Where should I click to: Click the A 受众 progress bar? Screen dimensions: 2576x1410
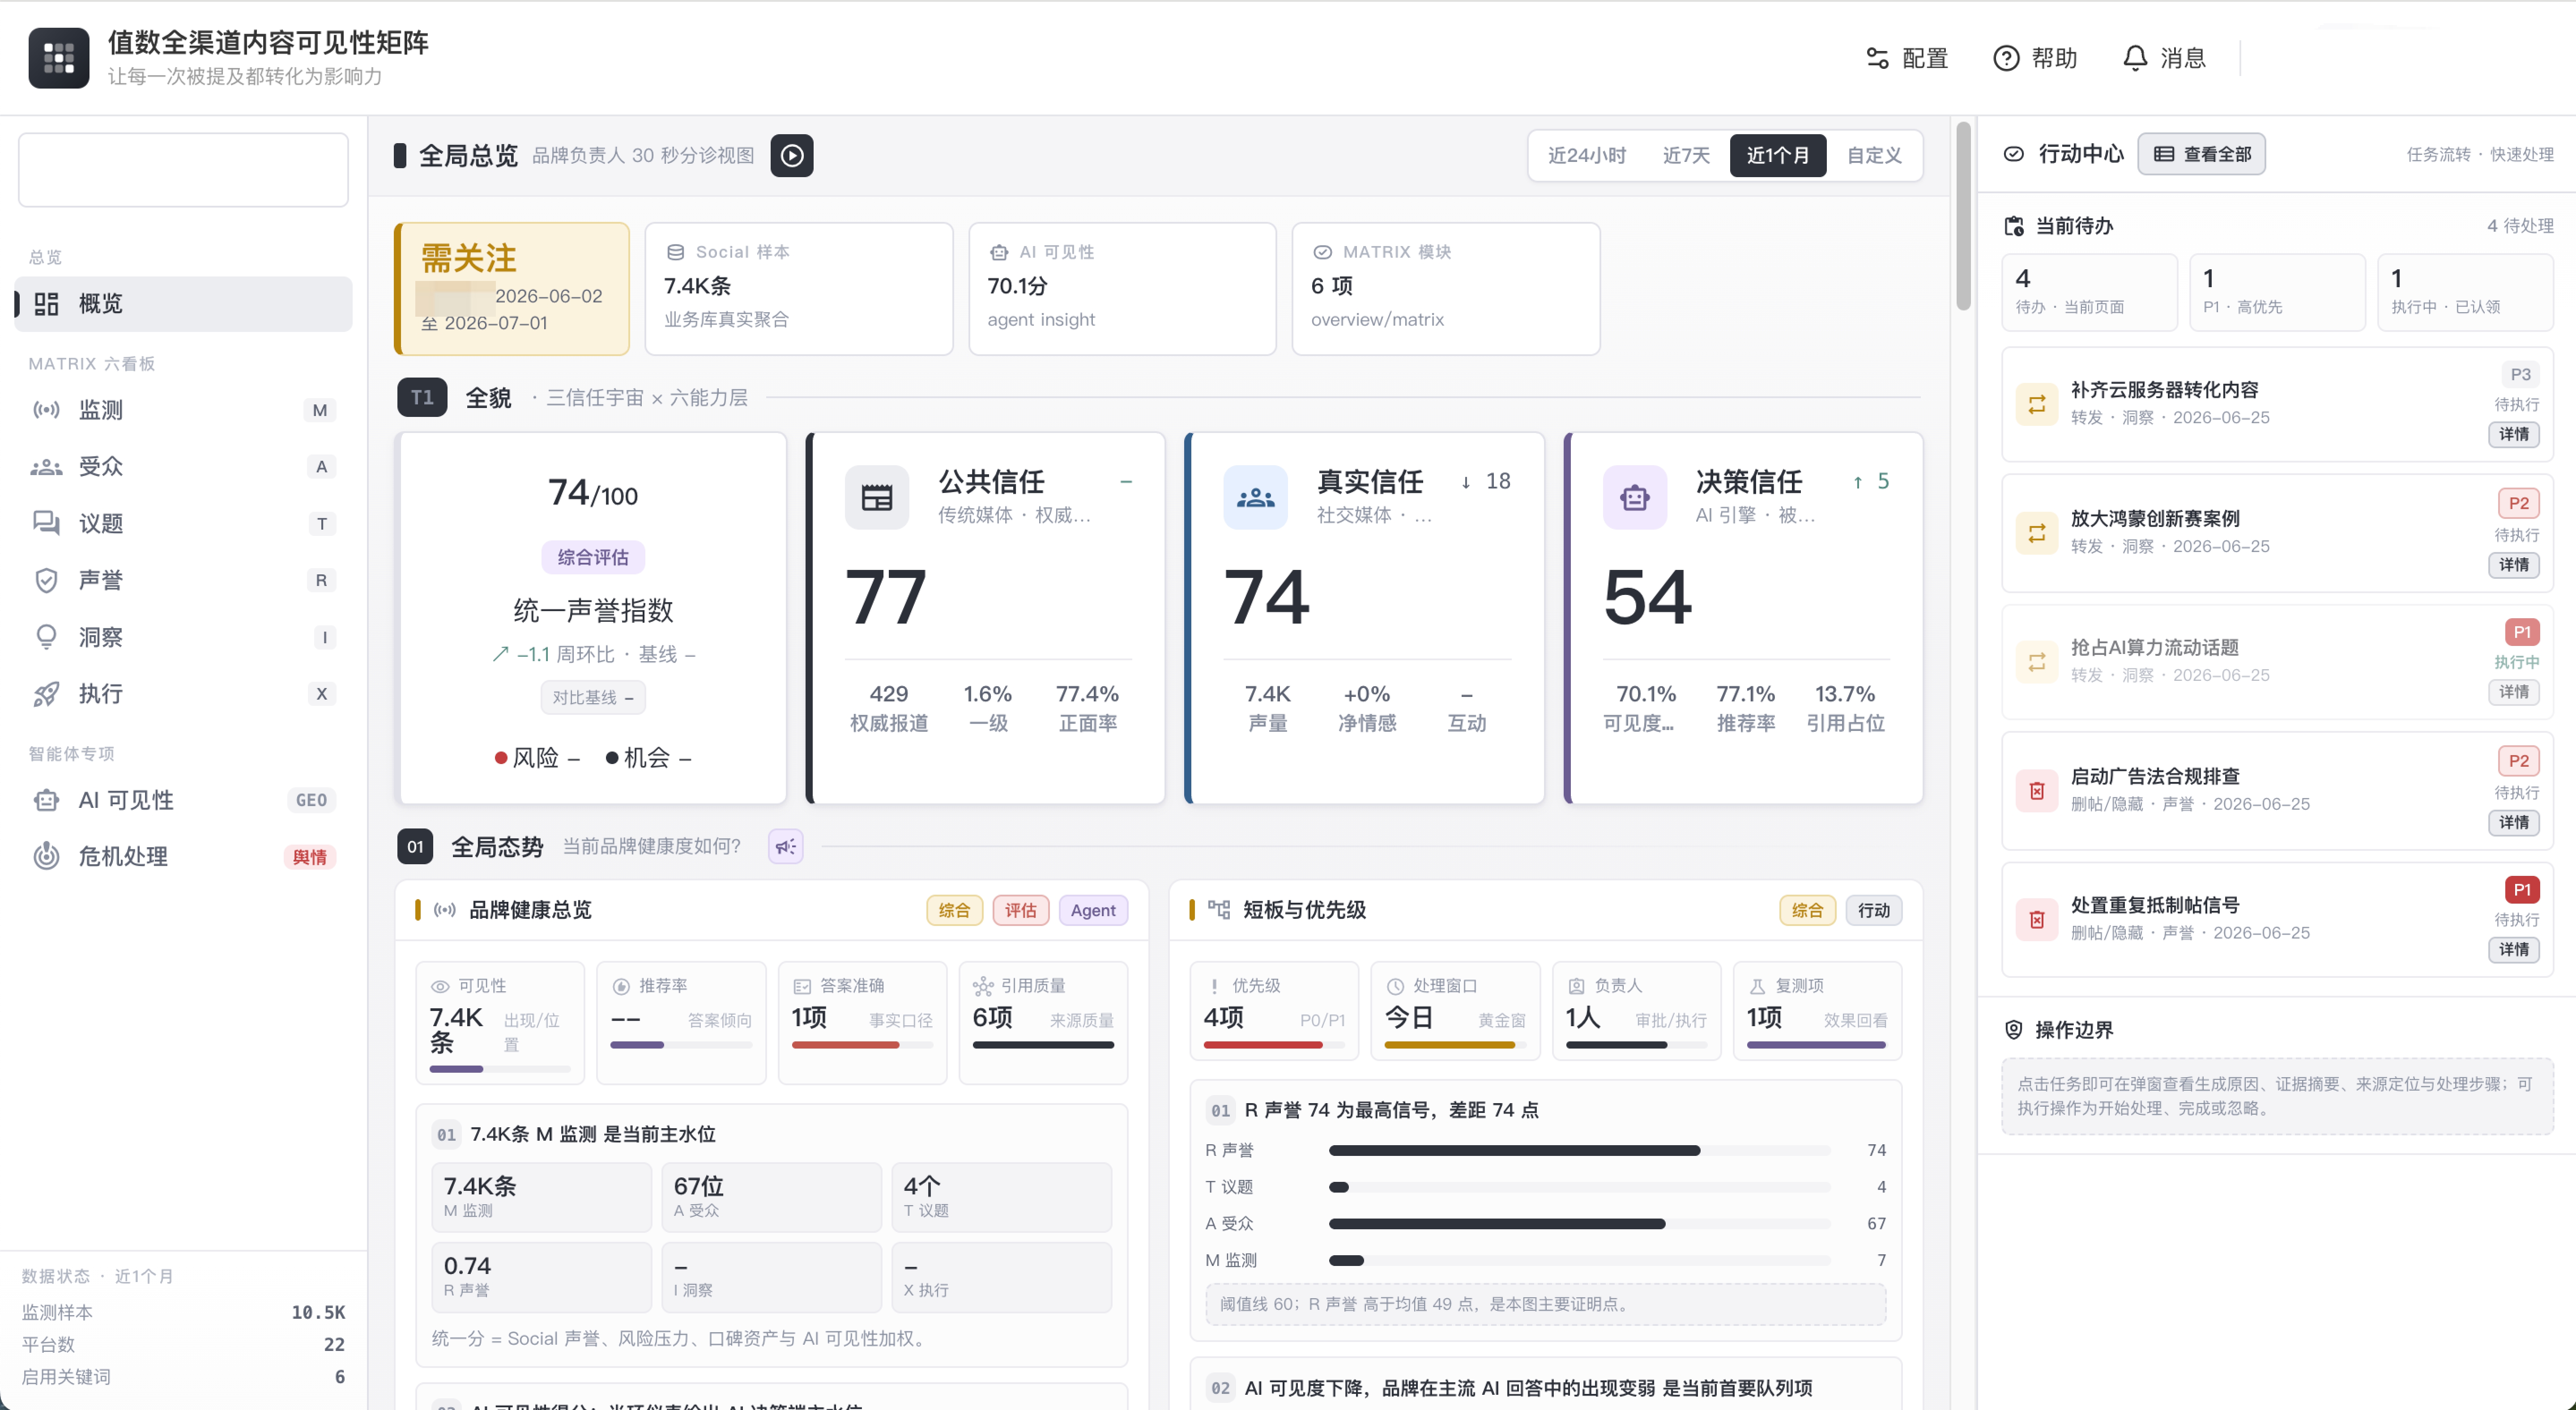(x=1579, y=1223)
